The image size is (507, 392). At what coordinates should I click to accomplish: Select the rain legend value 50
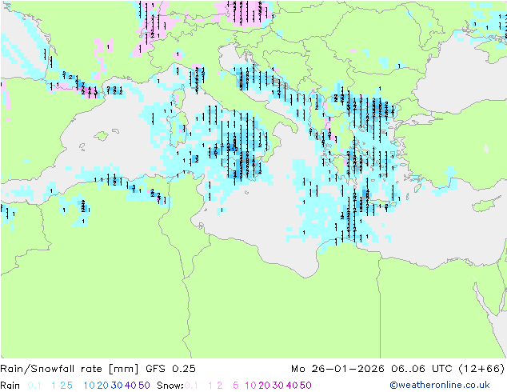point(144,386)
